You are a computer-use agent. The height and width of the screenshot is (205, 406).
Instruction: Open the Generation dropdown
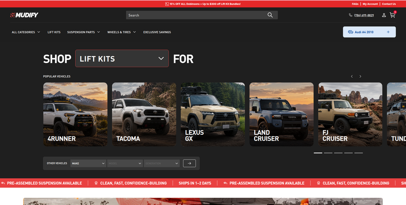pos(162,163)
